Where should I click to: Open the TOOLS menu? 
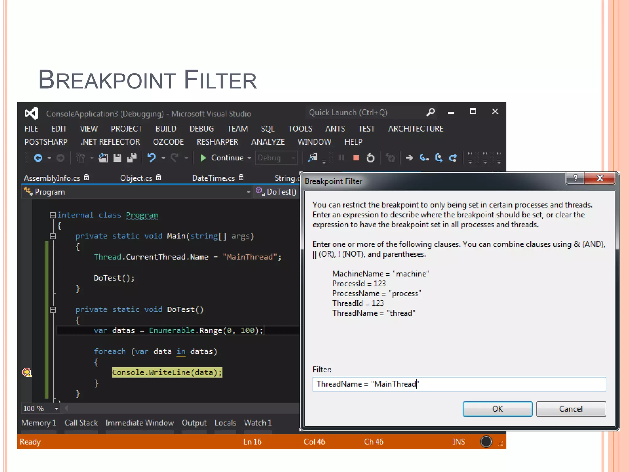300,129
